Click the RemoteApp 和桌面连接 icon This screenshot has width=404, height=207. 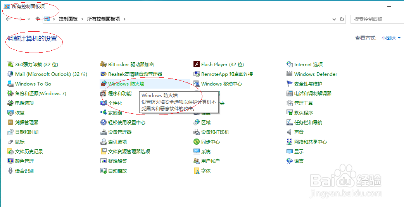[197, 74]
